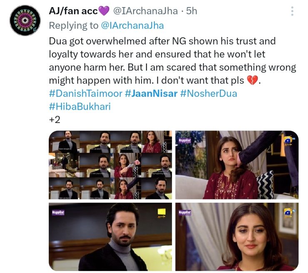Click the purple heart emoji in display name
This screenshot has width=308, height=273.
point(104,11)
